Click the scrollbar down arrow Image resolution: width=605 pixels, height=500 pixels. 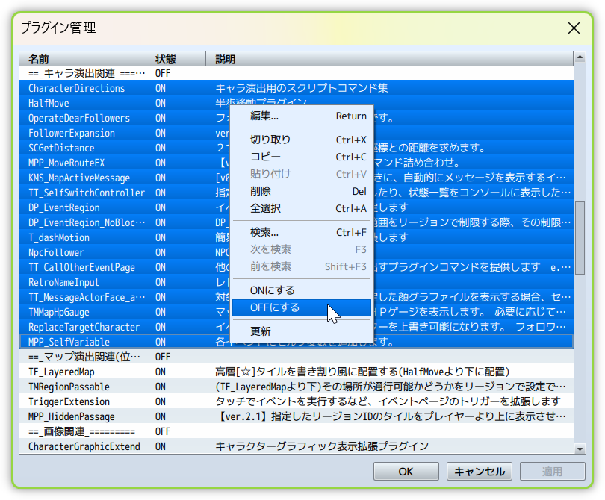point(580,449)
